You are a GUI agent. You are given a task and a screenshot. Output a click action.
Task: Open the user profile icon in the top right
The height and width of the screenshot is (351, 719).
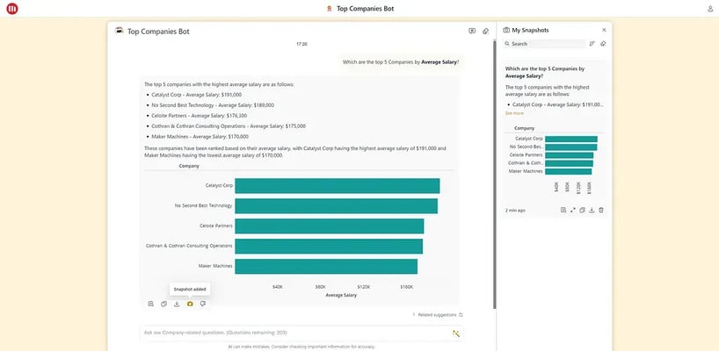point(710,9)
